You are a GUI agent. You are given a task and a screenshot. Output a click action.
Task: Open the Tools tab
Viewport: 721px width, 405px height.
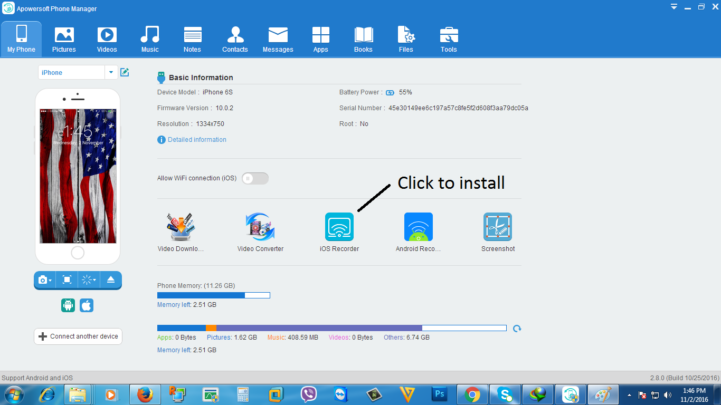tap(449, 38)
